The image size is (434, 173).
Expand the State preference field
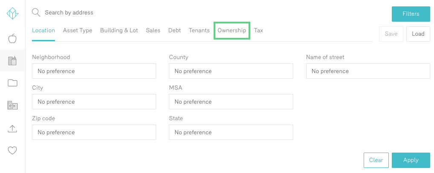[231, 133]
